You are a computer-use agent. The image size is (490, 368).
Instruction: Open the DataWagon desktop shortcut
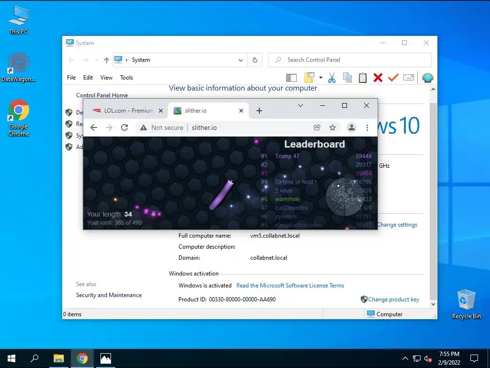tap(19, 67)
